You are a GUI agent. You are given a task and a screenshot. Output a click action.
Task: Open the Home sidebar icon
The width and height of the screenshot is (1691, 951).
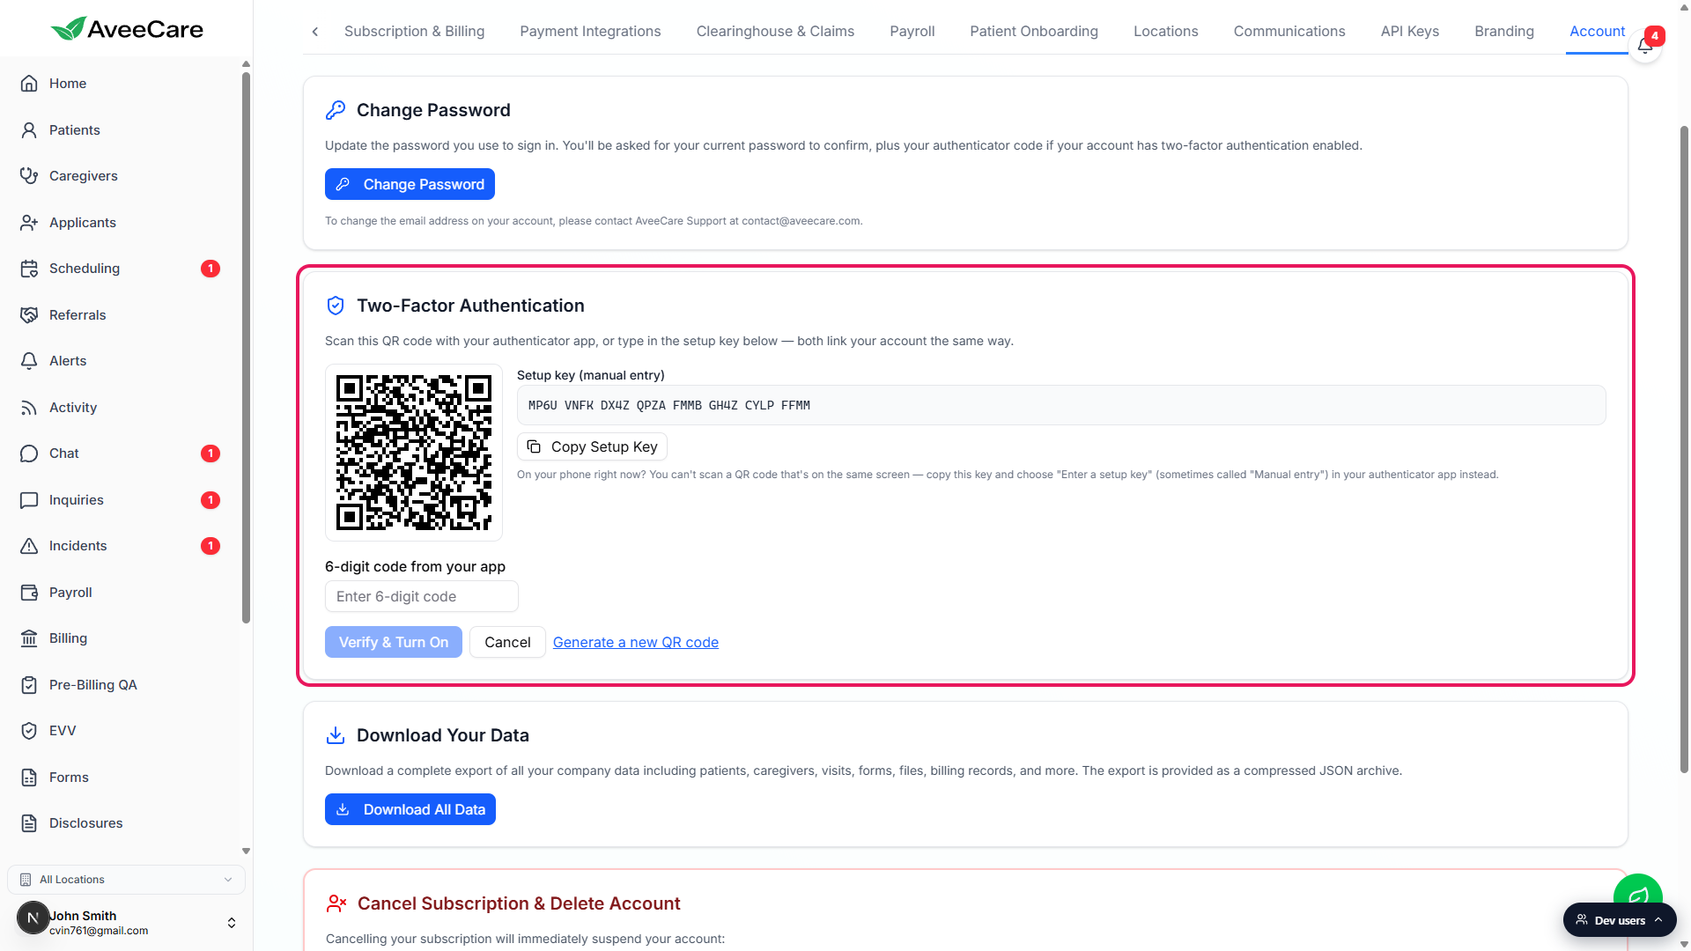(x=29, y=84)
